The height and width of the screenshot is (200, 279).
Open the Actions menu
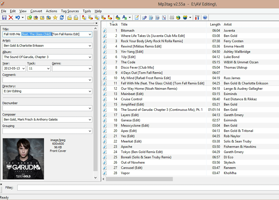[51, 11]
